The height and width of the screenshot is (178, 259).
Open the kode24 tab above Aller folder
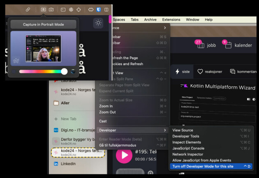tap(74, 91)
